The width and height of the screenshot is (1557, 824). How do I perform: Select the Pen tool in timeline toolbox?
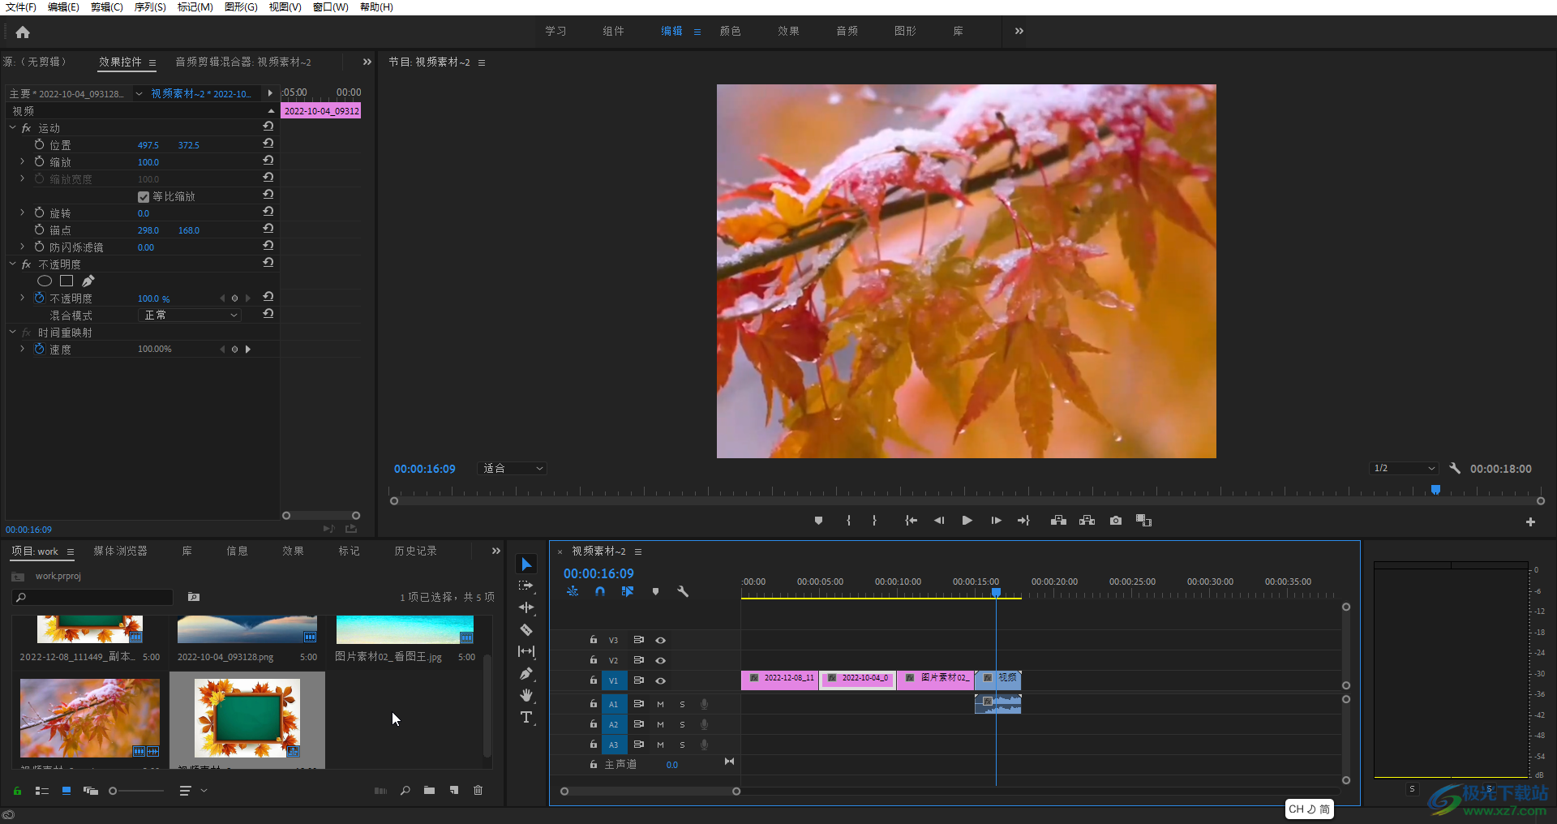tap(526, 673)
